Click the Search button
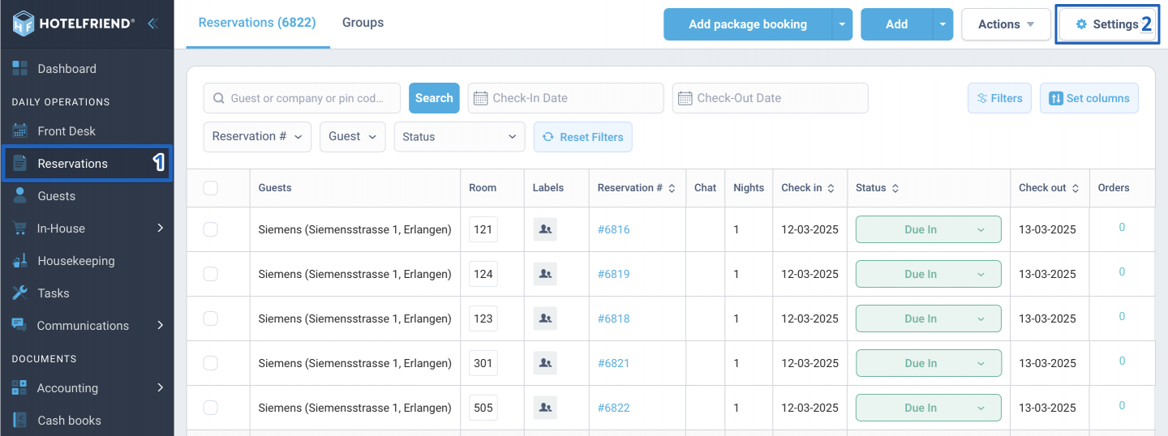The height and width of the screenshot is (436, 1168). [x=434, y=98]
